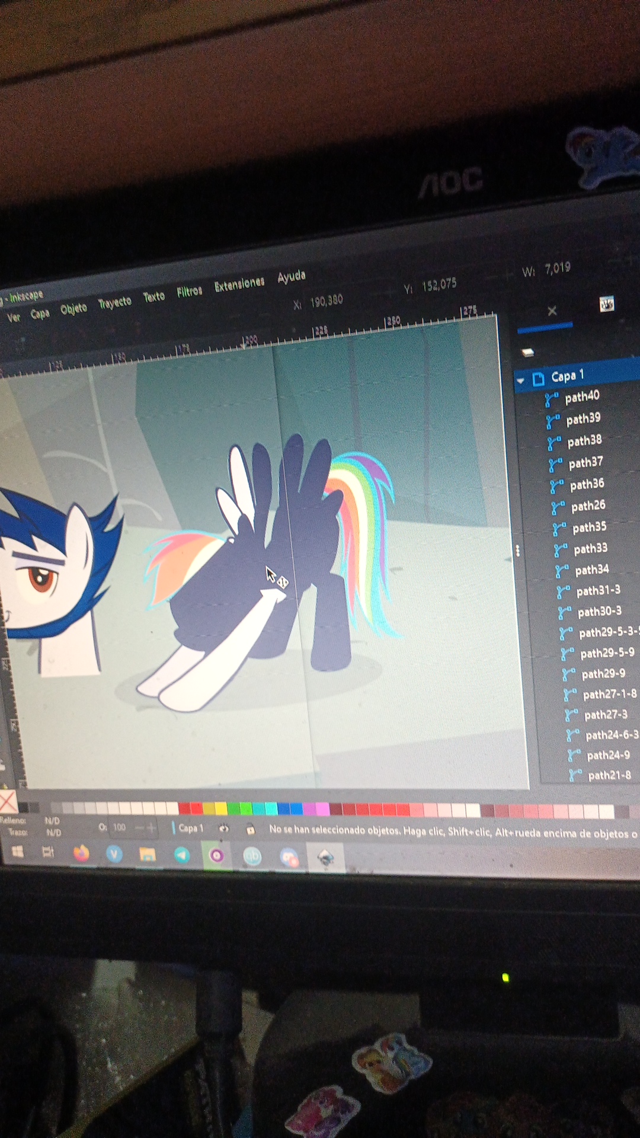640x1138 pixels.
Task: Click the path icon beside path26
Action: (558, 508)
